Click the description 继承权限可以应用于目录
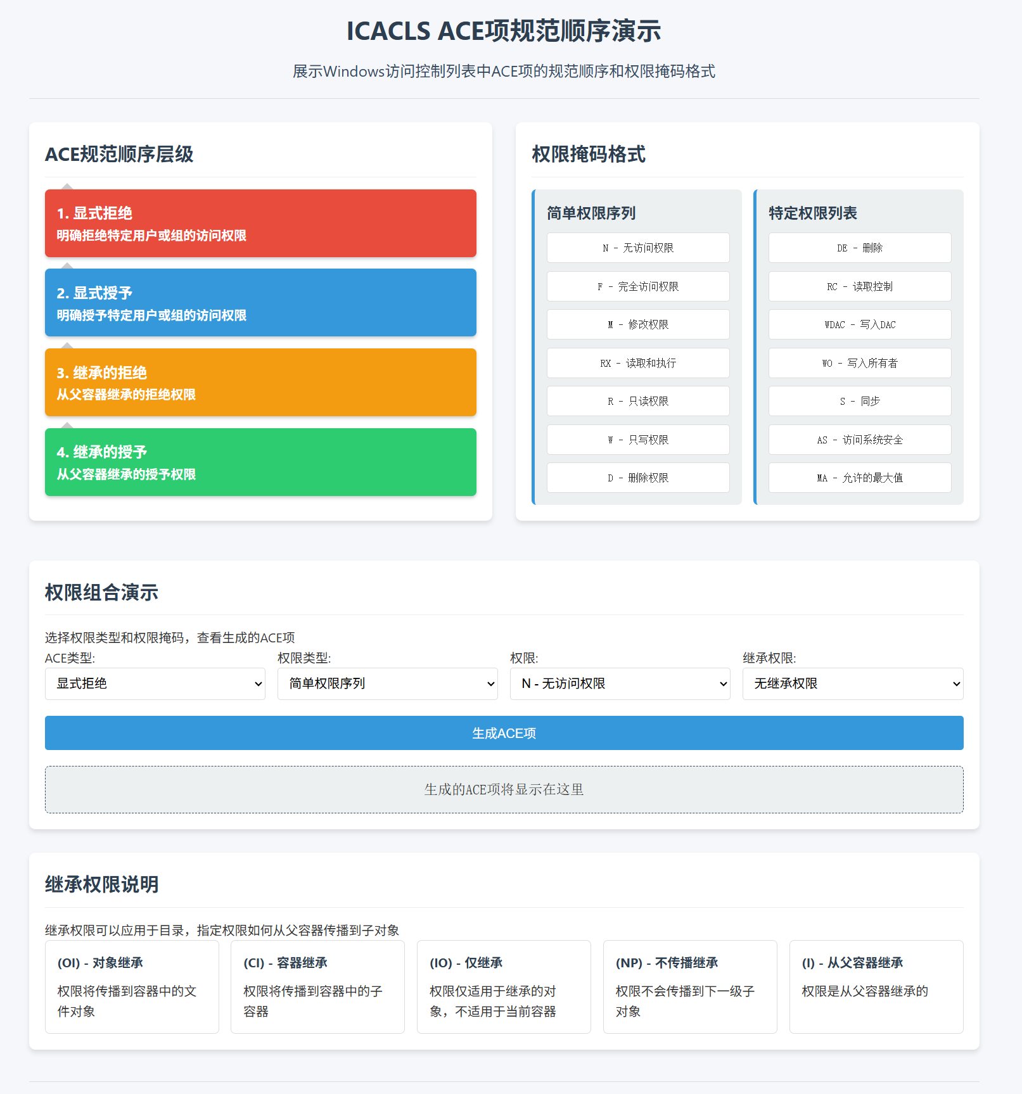This screenshot has height=1094, width=1022. coord(222,931)
